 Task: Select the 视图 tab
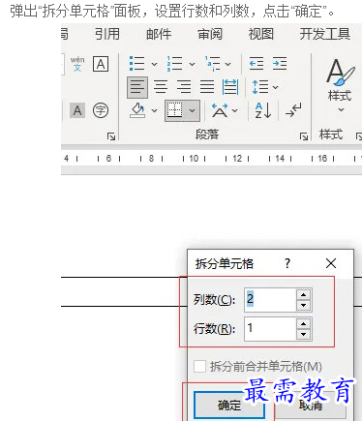click(261, 34)
